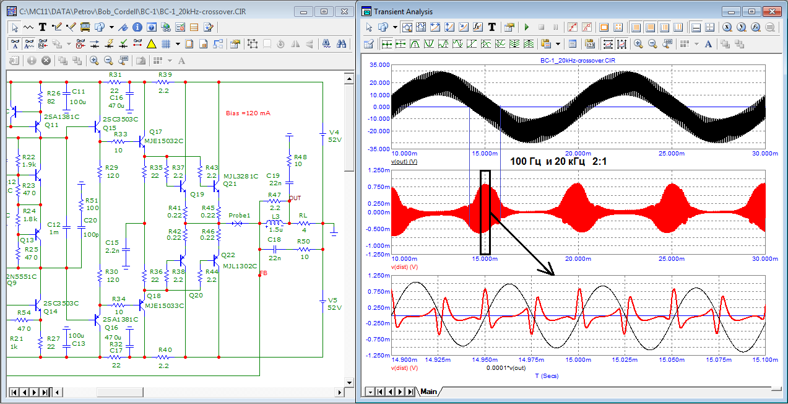Click the Find binoculars icon in schematic
788x404 pixels.
pyautogui.click(x=341, y=44)
